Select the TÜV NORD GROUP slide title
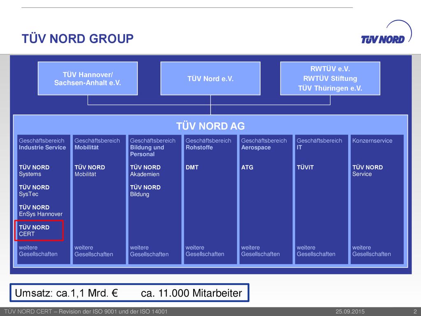This screenshot has width=421, height=316. pyautogui.click(x=78, y=39)
